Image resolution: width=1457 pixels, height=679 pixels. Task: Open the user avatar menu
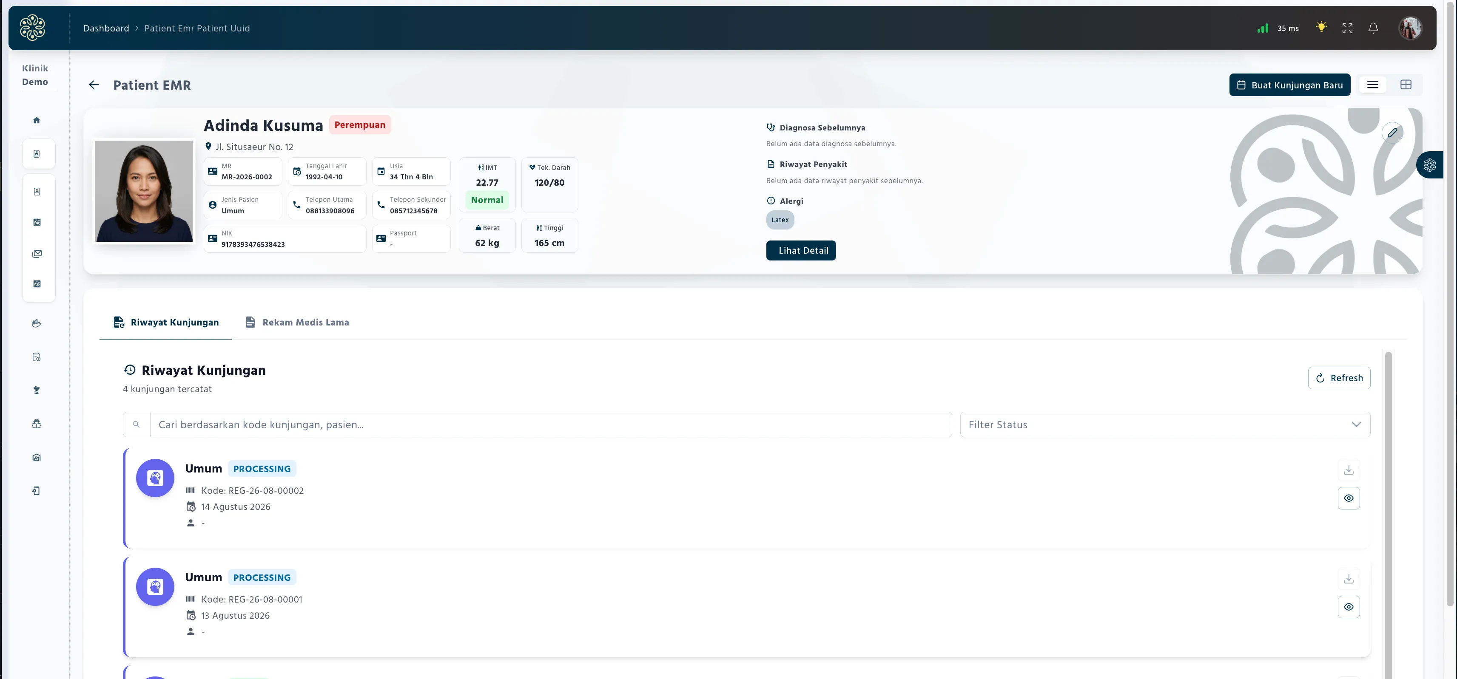[x=1410, y=28]
